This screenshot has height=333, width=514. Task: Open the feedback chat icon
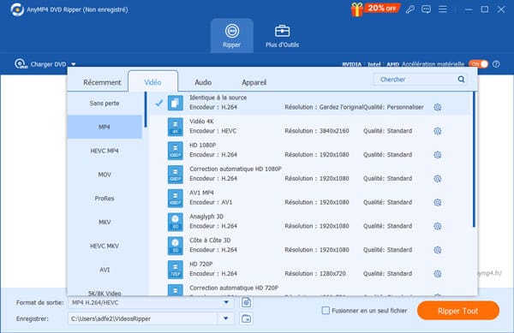click(426, 9)
